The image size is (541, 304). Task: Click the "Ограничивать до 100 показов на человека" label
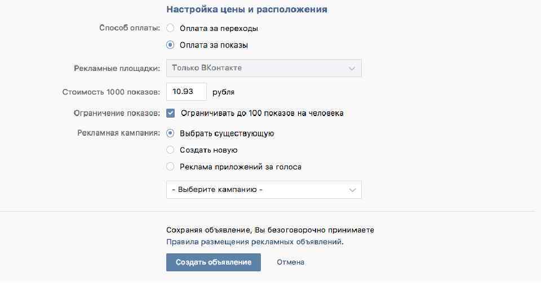tap(262, 113)
